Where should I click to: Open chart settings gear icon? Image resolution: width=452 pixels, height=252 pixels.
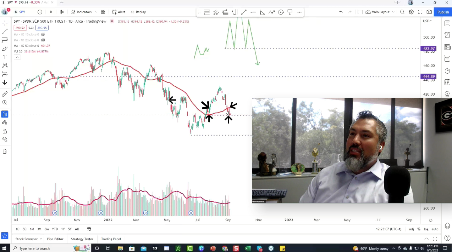411,12
